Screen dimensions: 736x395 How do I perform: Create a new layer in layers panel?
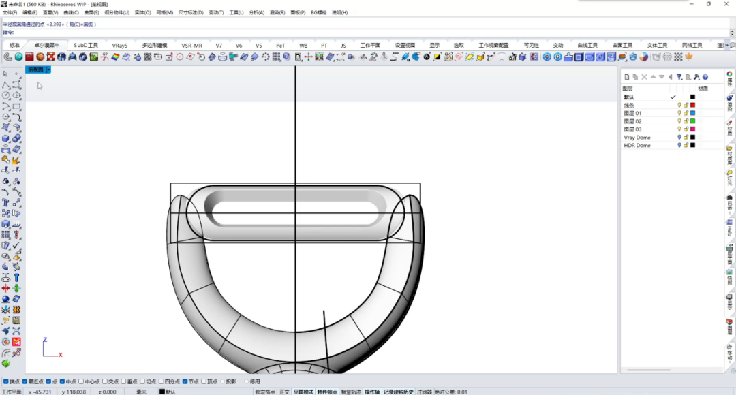(627, 77)
